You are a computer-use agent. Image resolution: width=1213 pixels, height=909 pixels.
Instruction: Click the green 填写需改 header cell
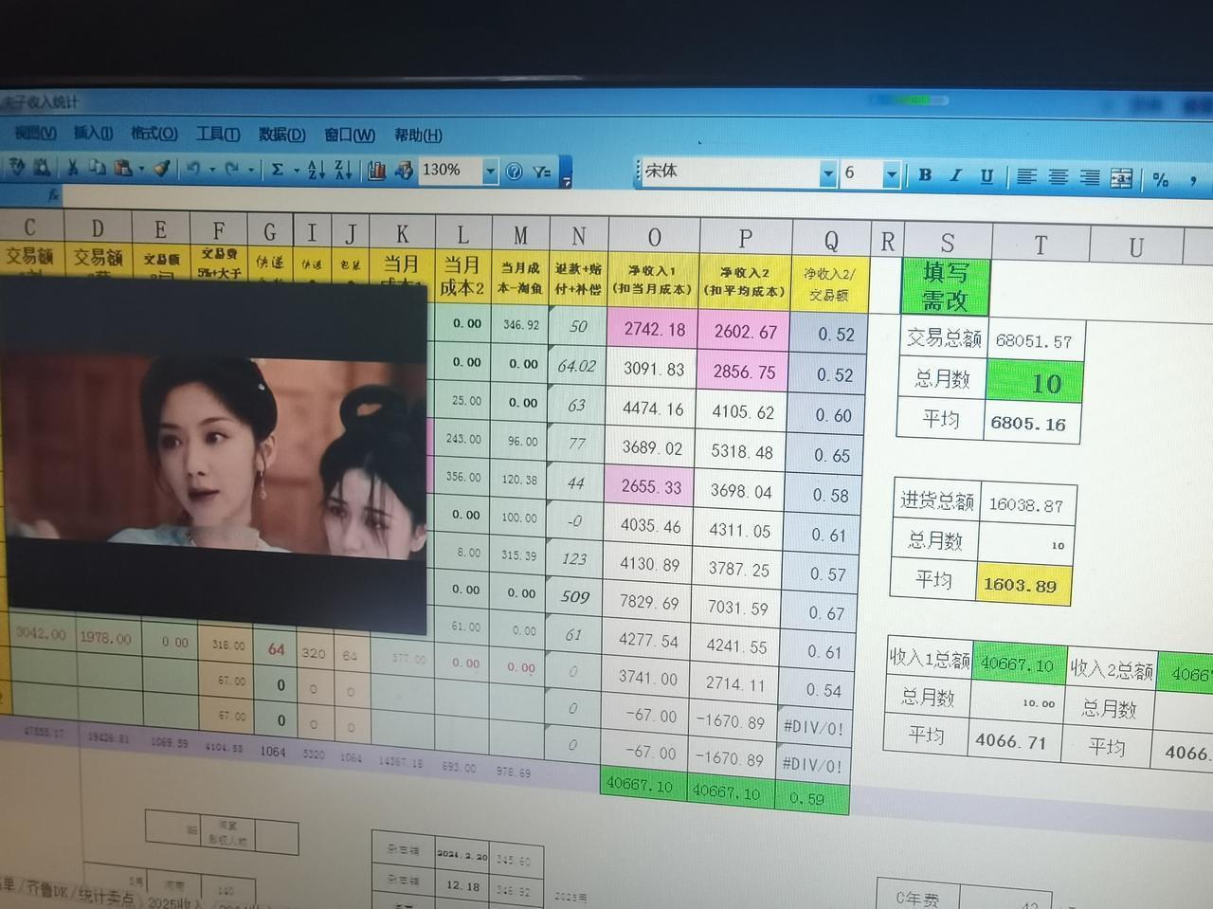pos(945,286)
